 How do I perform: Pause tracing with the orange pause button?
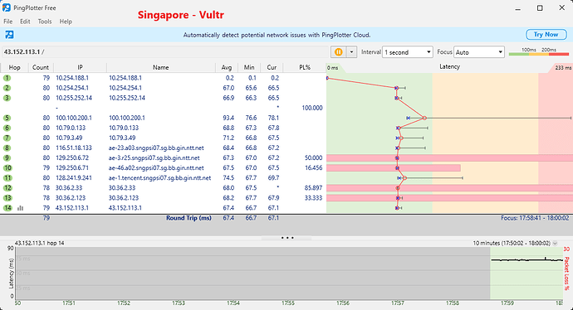point(338,52)
